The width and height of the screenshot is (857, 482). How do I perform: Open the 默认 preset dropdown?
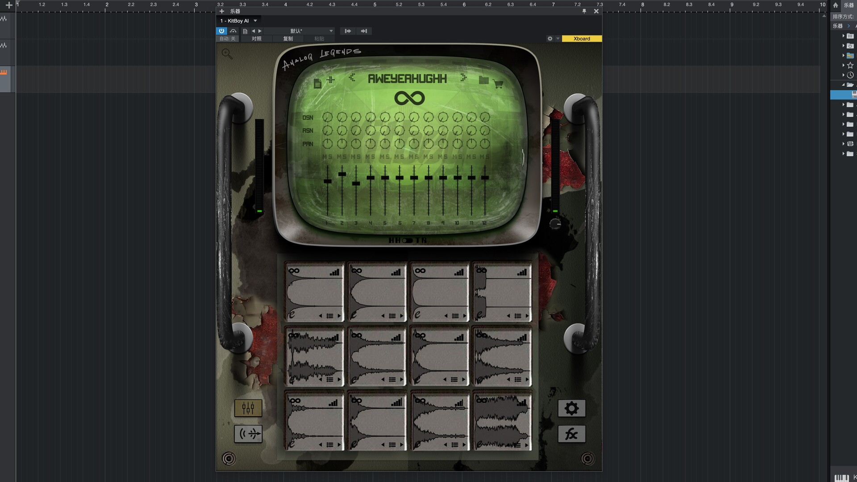coord(299,31)
